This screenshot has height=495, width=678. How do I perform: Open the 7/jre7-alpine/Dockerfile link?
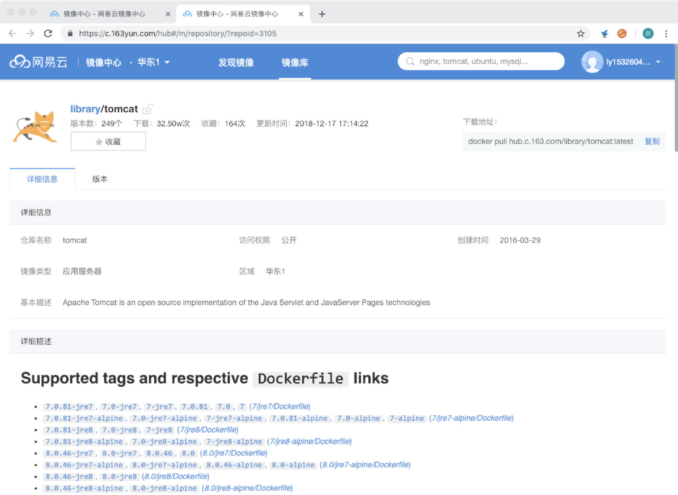tap(471, 418)
